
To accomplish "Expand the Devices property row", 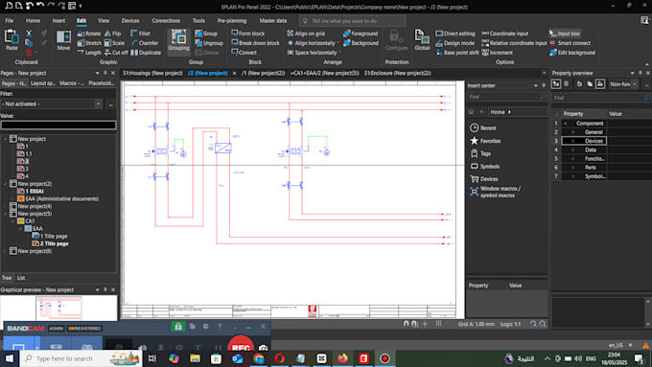I will (x=572, y=141).
